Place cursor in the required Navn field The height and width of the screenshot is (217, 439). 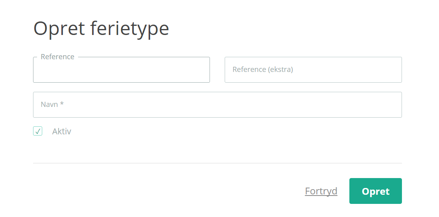[x=218, y=105]
